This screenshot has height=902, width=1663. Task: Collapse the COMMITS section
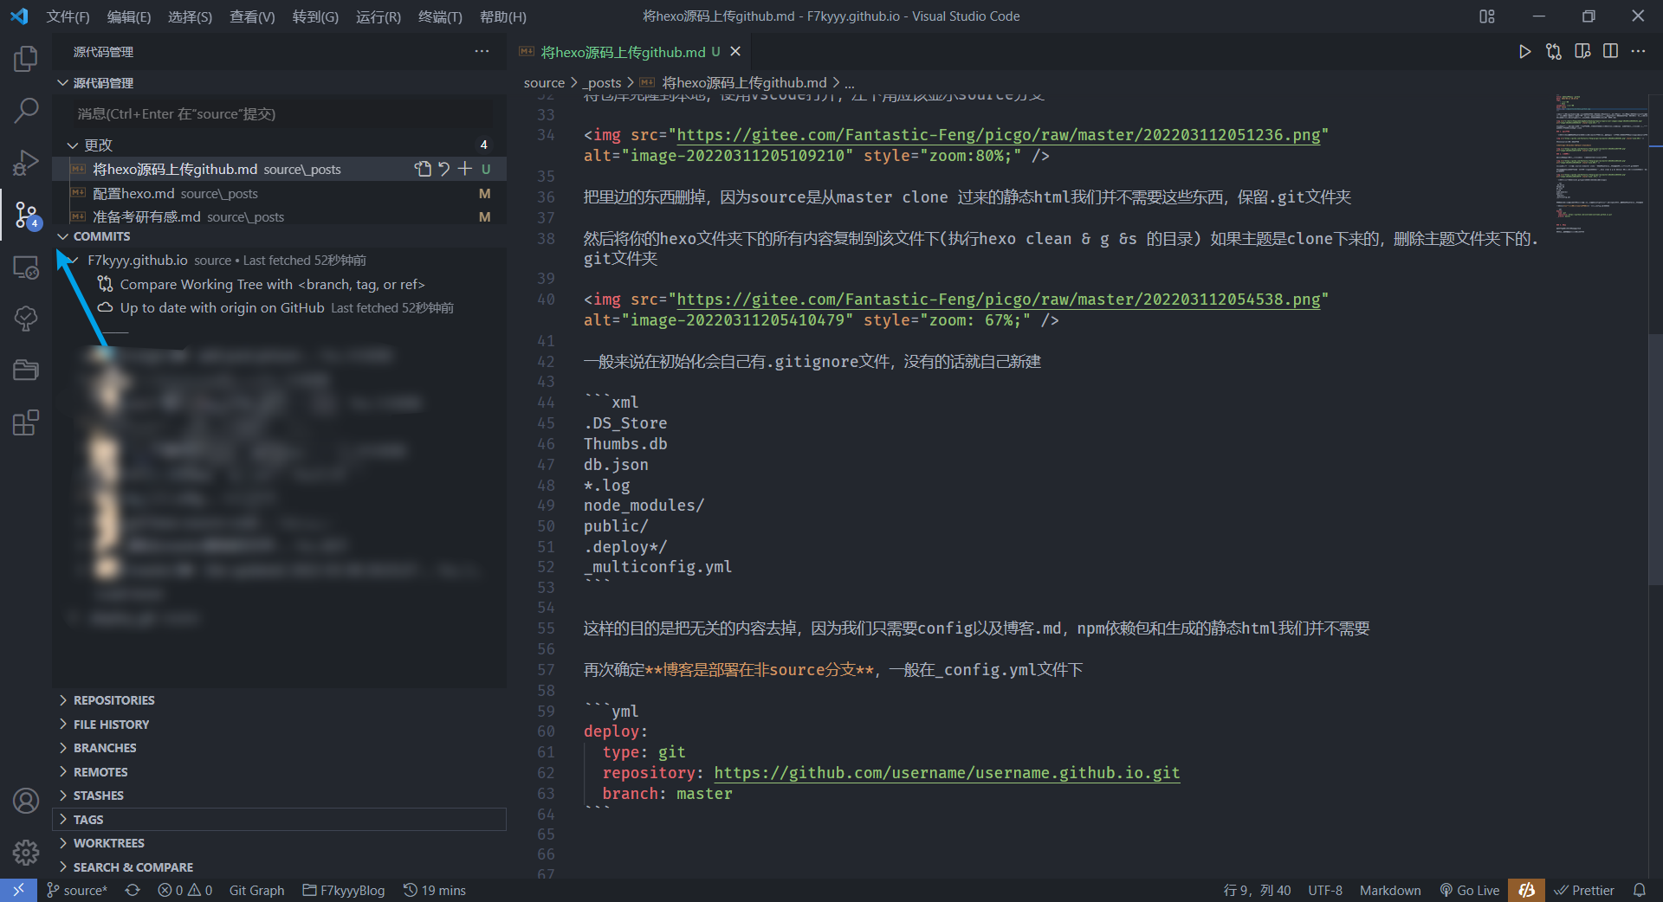click(101, 236)
